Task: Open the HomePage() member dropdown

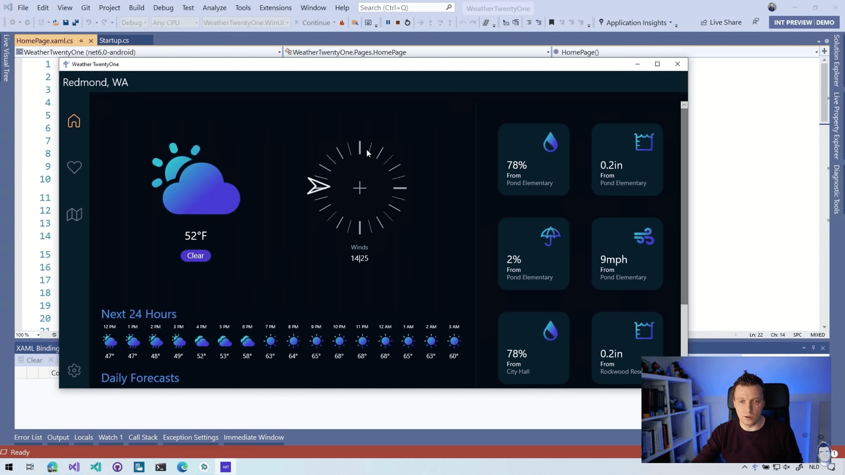Action: (686, 52)
